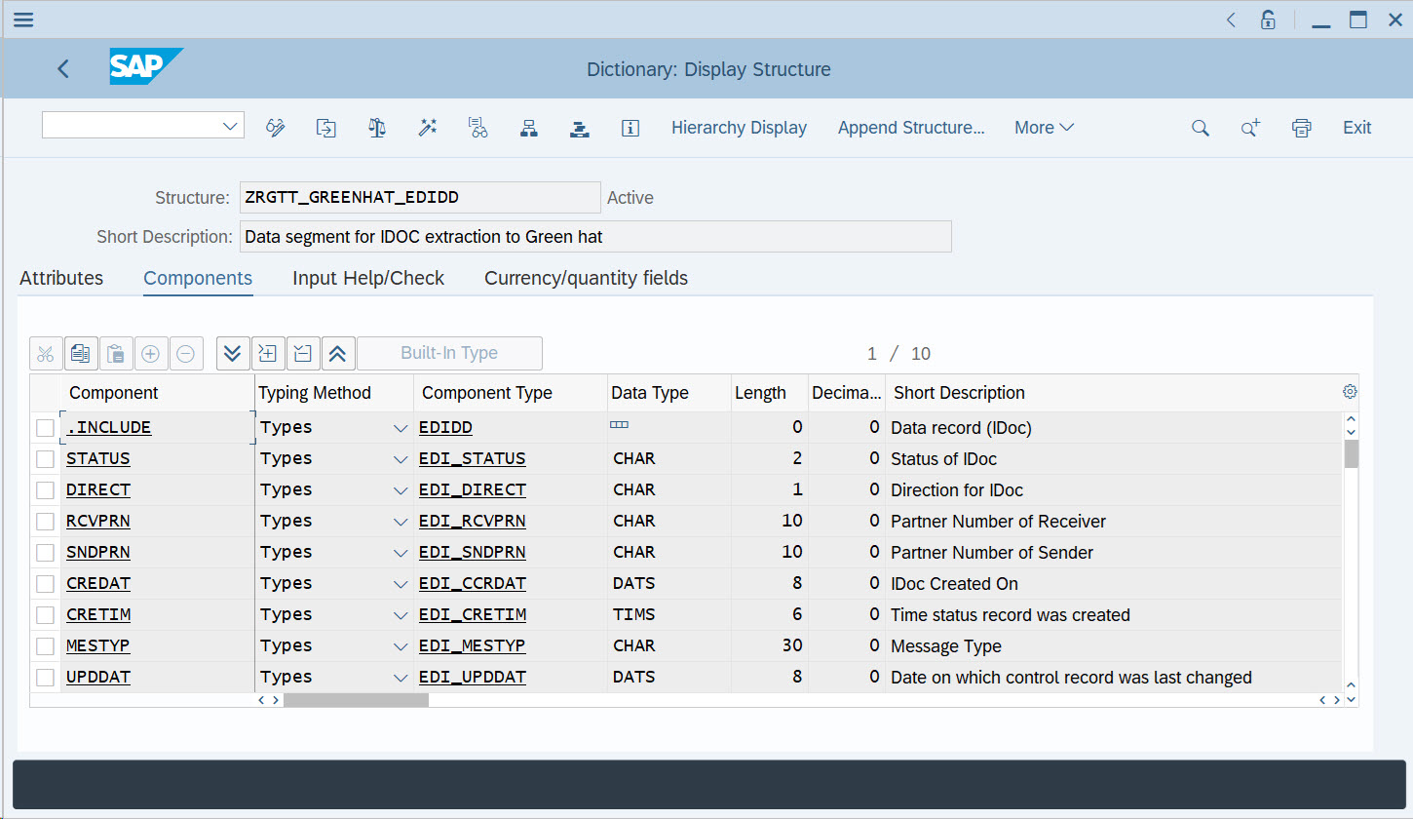Select the CREDAT row checkbox
The image size is (1413, 819).
[x=45, y=584]
